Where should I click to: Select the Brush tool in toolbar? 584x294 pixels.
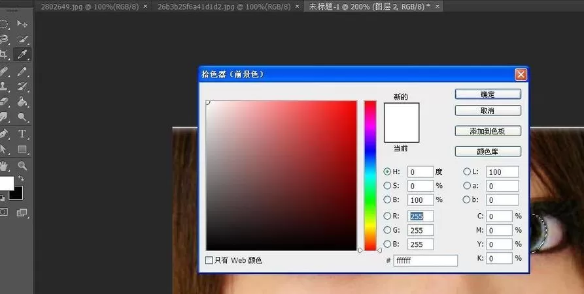(x=22, y=71)
